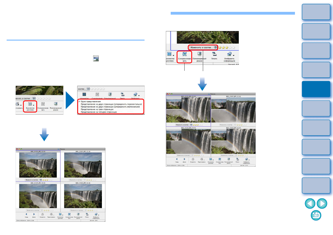The image size is (333, 235).
Task: Go to the previous manual page arrow
Action: click(310, 203)
